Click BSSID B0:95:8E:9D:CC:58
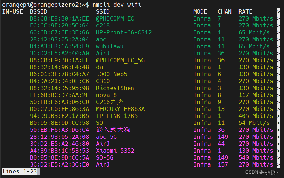 tap(59, 123)
